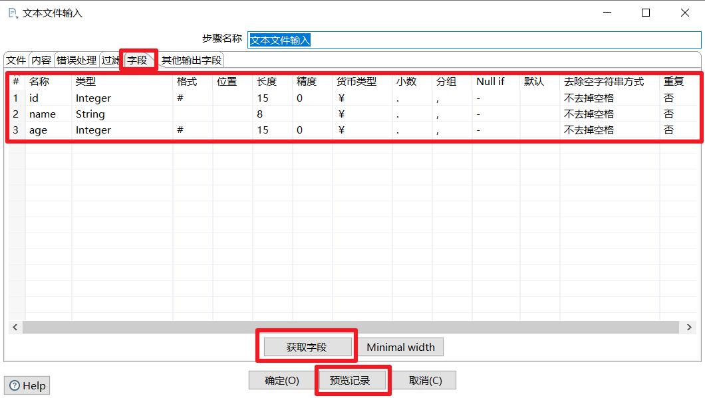
Task: Select the 字段 tab
Action: (137, 60)
